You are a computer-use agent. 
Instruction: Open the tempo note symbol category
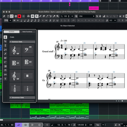5,50
